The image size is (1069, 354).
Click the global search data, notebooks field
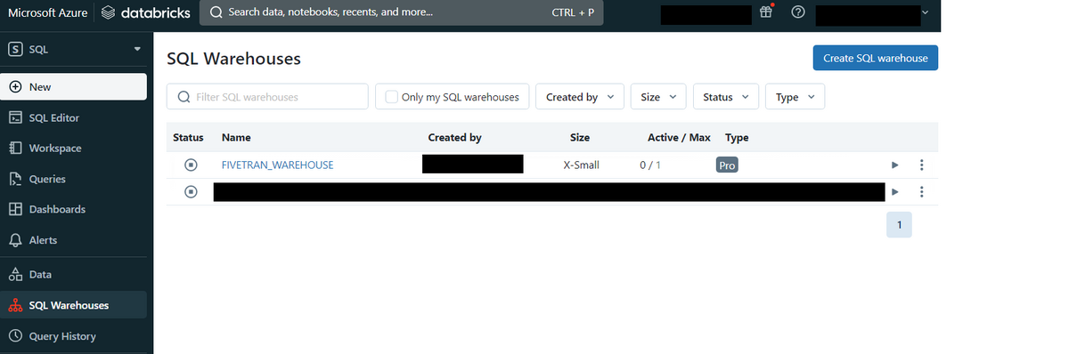(402, 13)
